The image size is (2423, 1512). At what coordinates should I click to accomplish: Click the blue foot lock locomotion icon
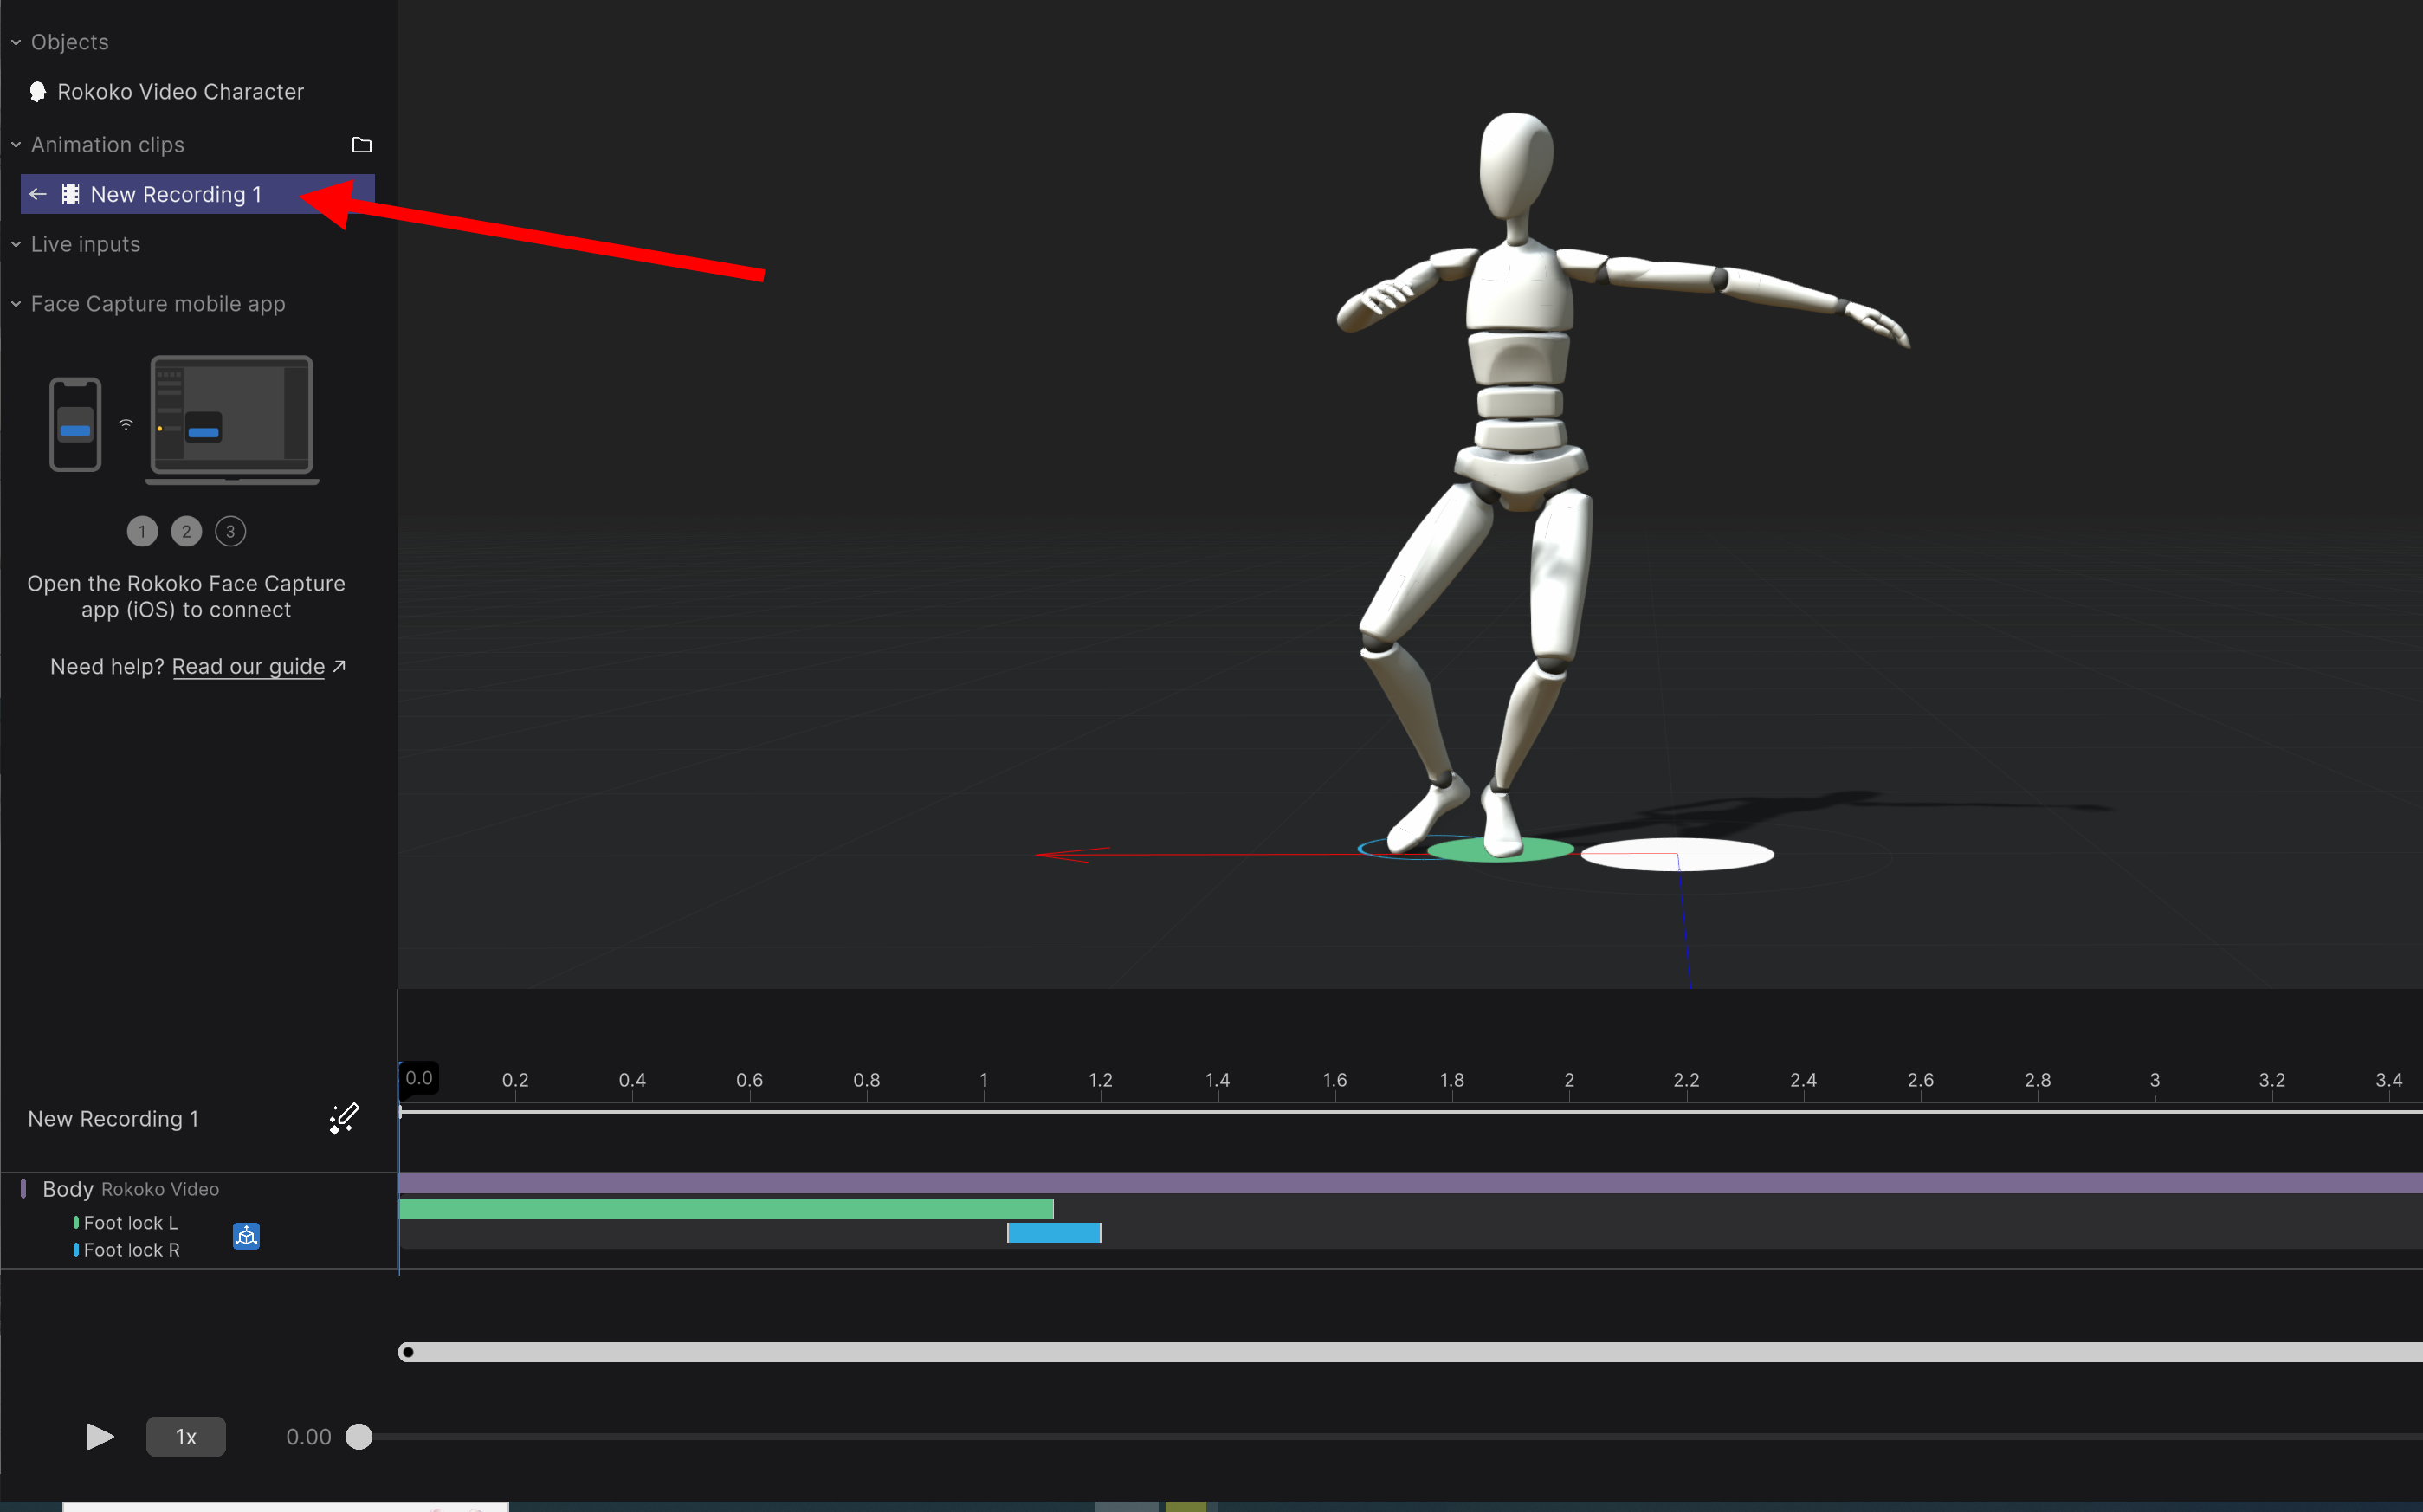(246, 1236)
